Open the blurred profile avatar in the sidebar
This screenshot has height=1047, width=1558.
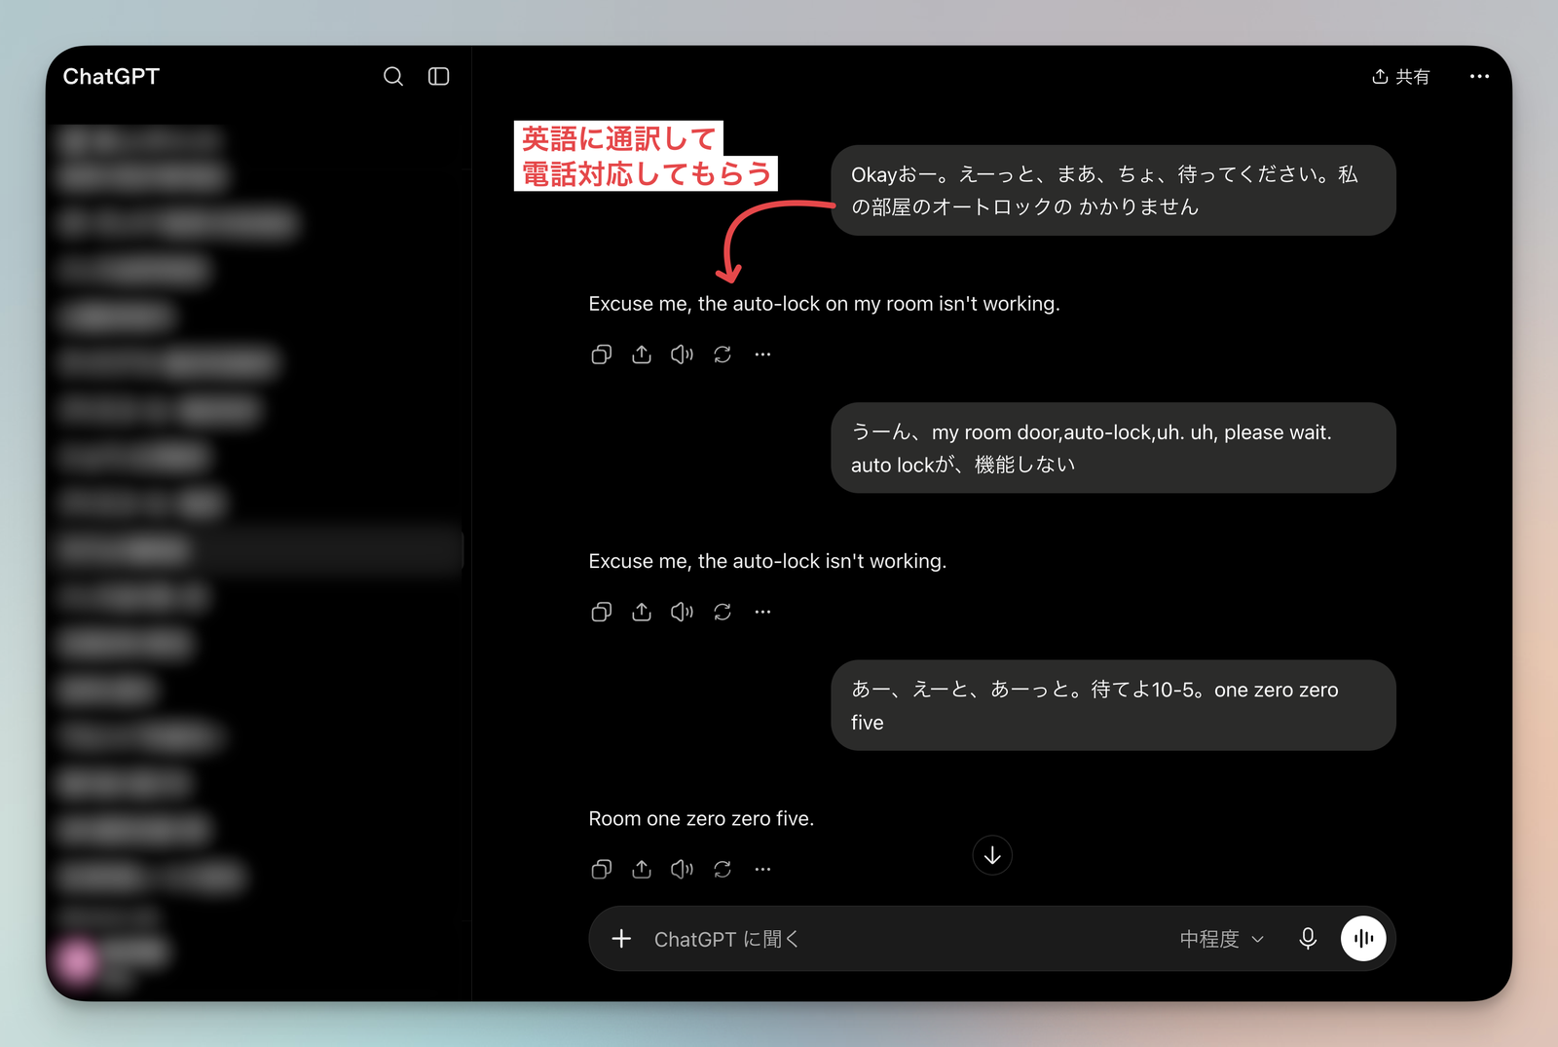tap(79, 959)
